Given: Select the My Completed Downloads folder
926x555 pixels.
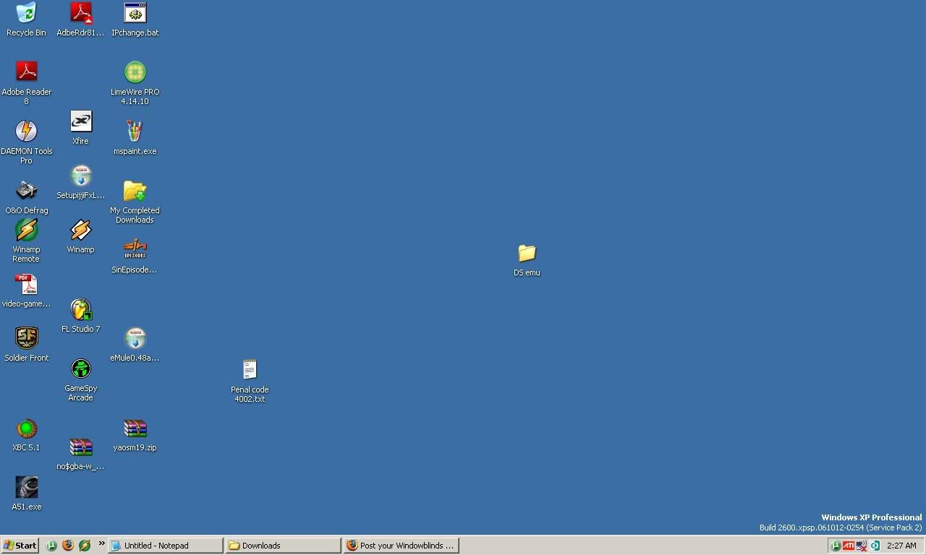Looking at the screenshot, I should 135,191.
